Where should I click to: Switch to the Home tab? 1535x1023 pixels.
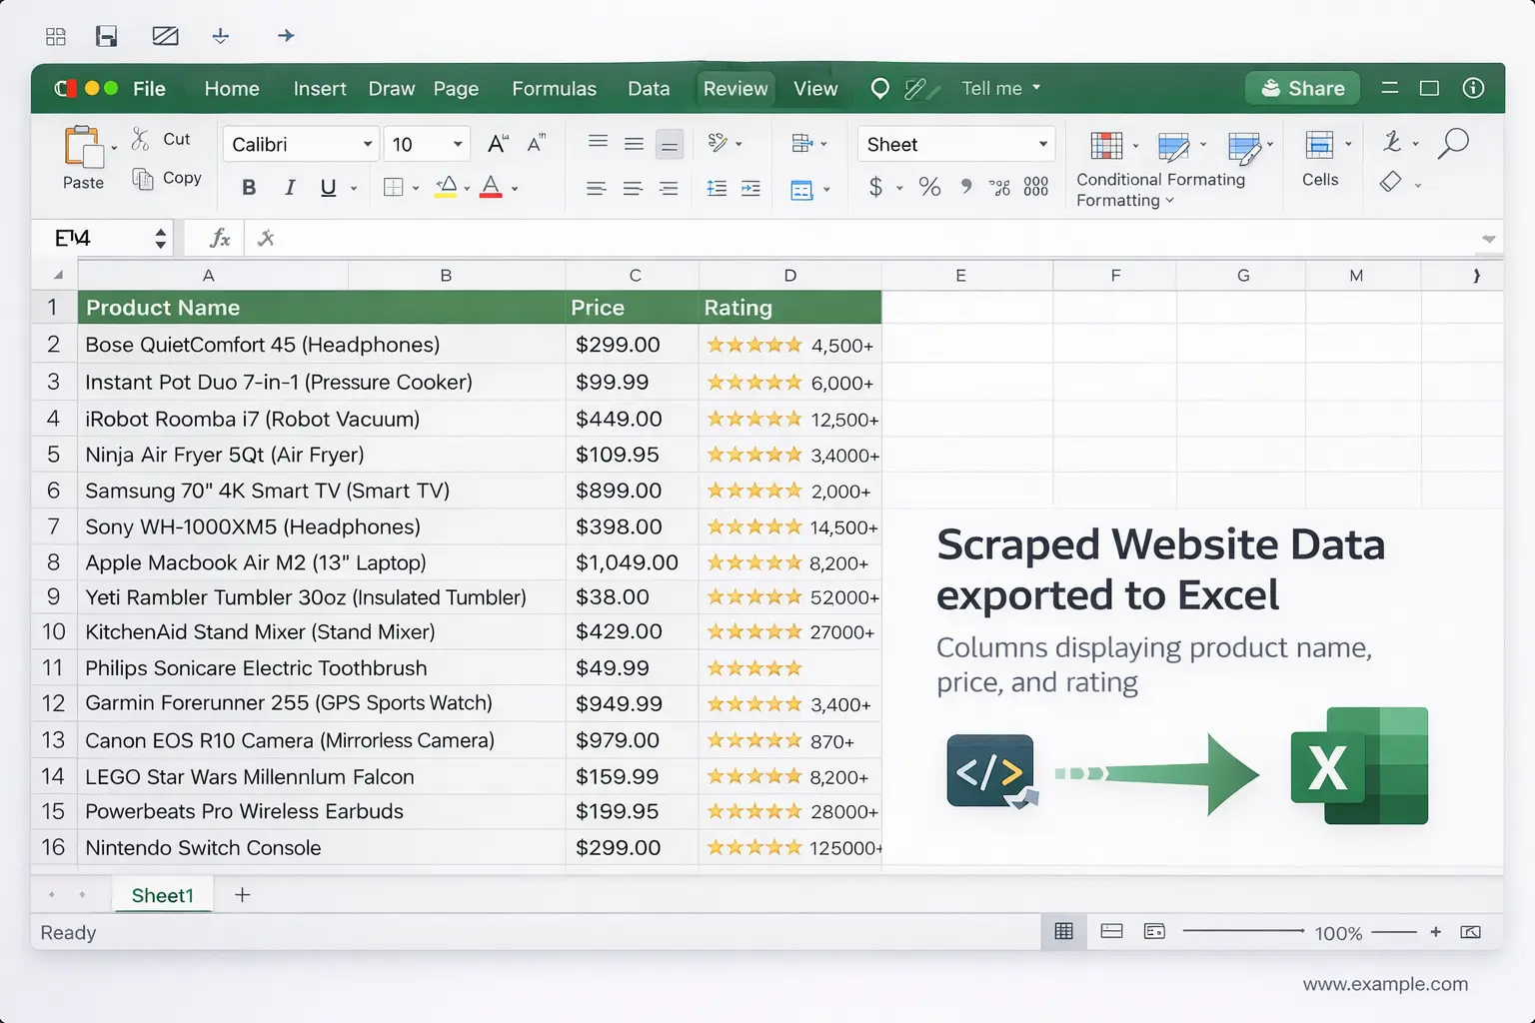[232, 88]
